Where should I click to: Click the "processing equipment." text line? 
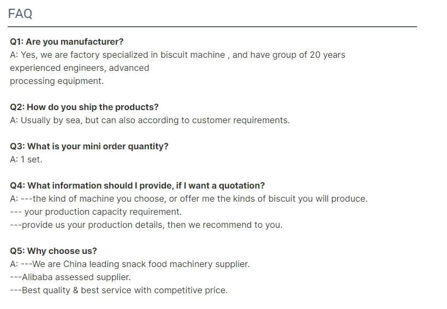pos(57,81)
